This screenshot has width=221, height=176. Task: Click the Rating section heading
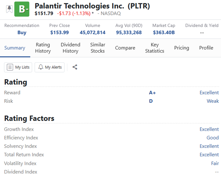click(16, 82)
